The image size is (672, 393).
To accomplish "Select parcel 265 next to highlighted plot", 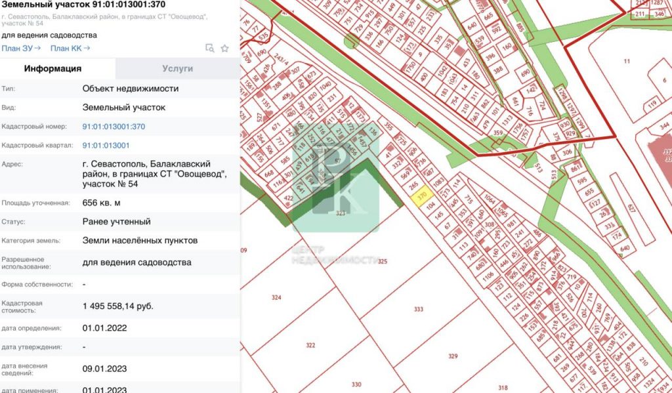I will click(x=413, y=186).
